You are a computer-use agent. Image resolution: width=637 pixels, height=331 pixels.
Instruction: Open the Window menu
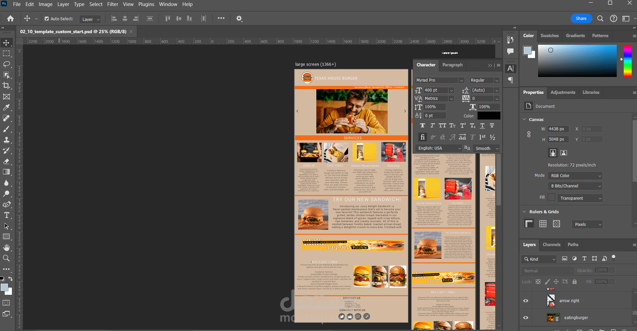(168, 4)
